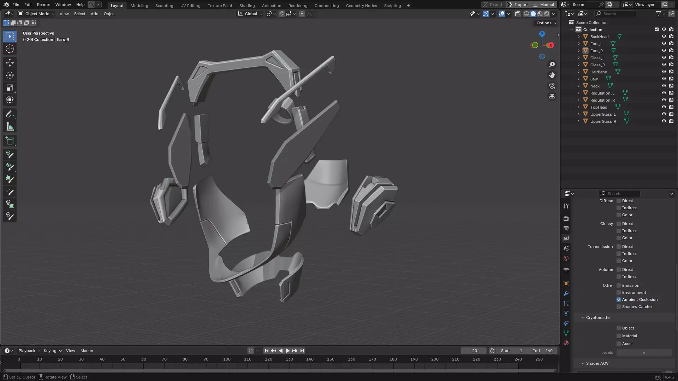Enable Volume Indirect pass
This screenshot has width=678, height=381.
click(x=619, y=277)
